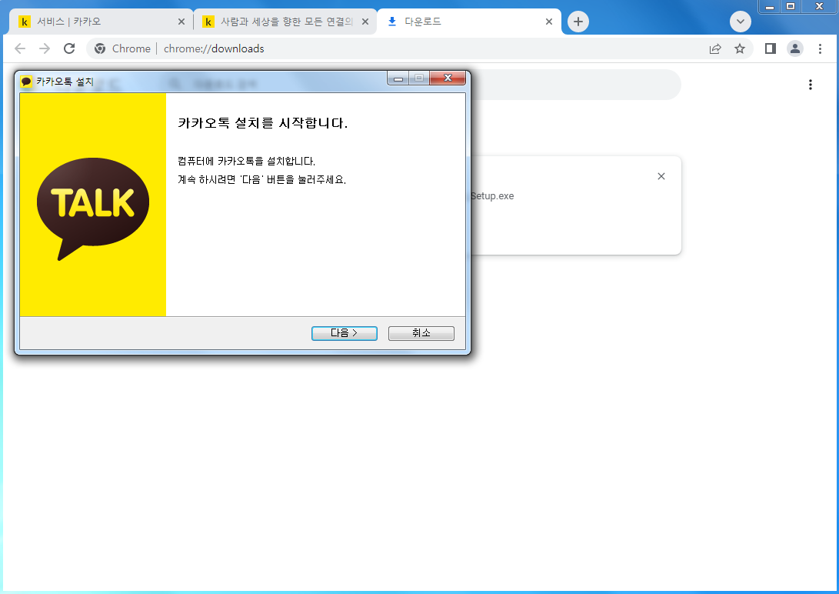This screenshot has height=594, width=839.
Task: Minimize the 카카오톡 설치 window
Action: point(398,78)
